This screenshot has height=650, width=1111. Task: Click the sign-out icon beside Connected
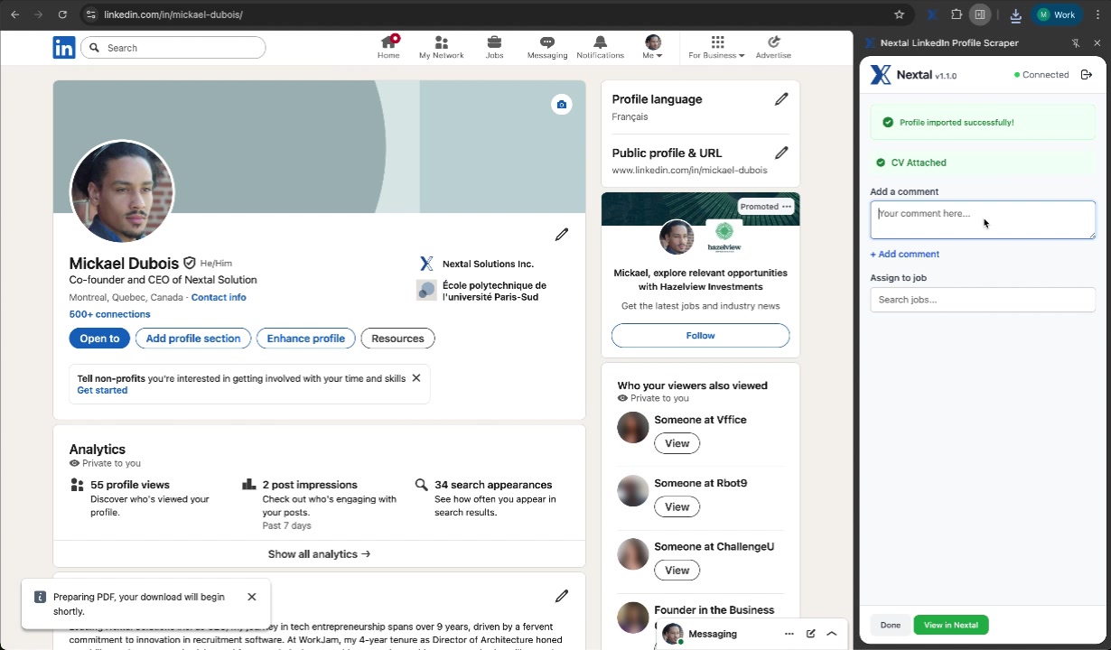[1087, 75]
